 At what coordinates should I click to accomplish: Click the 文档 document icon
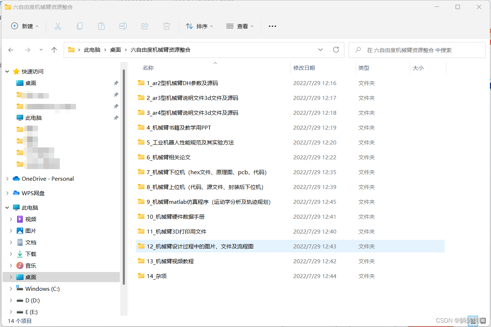coord(20,242)
